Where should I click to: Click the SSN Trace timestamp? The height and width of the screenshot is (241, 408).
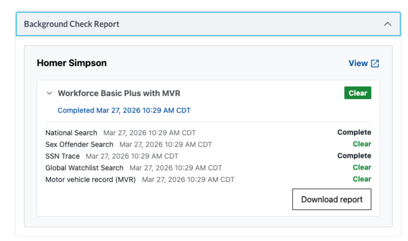pos(132,156)
